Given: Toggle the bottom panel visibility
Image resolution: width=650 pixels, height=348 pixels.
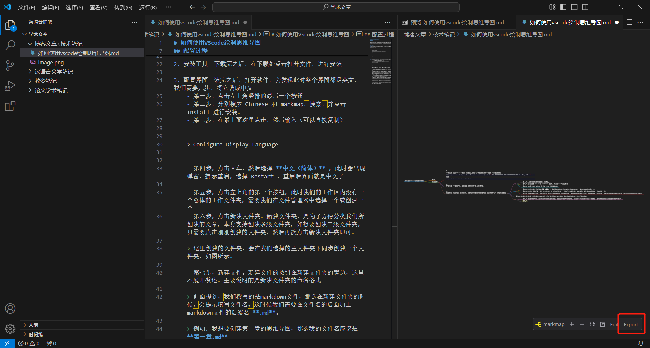Looking at the screenshot, I should point(574,7).
